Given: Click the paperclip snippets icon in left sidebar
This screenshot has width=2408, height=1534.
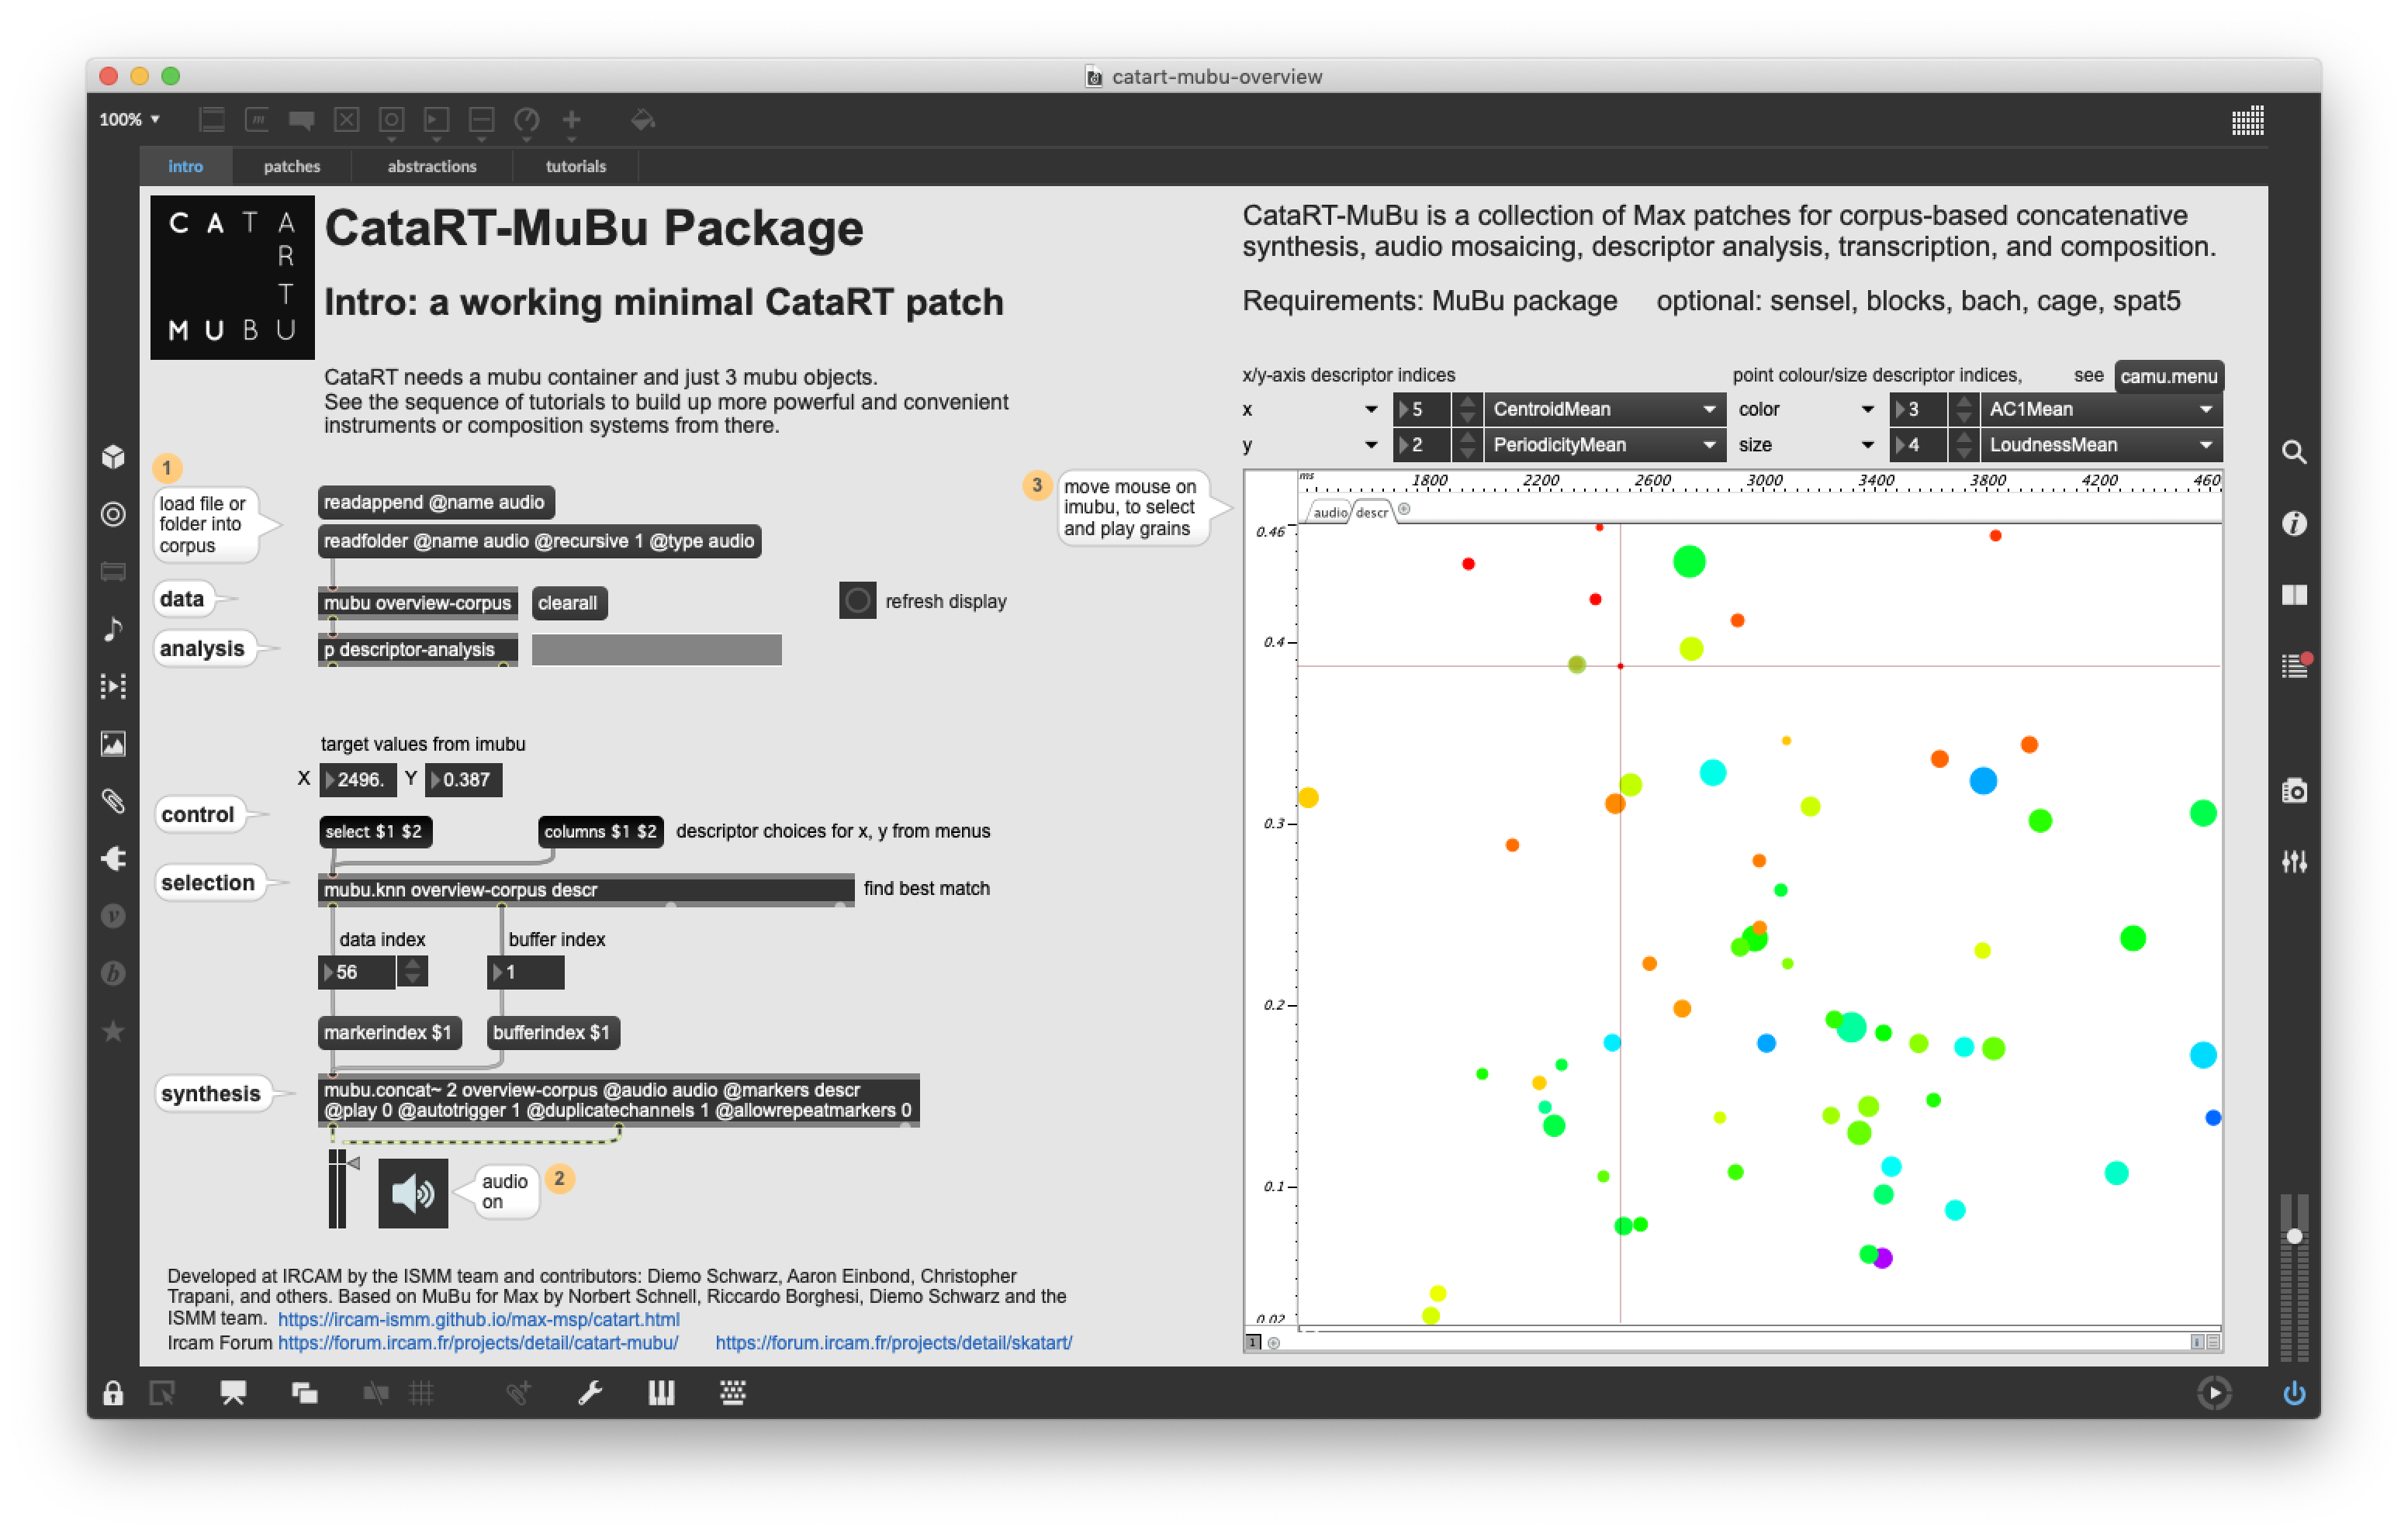Looking at the screenshot, I should click(x=113, y=801).
